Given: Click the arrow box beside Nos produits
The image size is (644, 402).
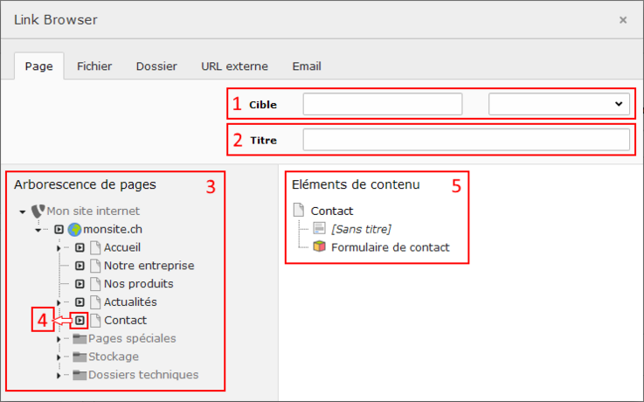Looking at the screenshot, I should (x=80, y=284).
